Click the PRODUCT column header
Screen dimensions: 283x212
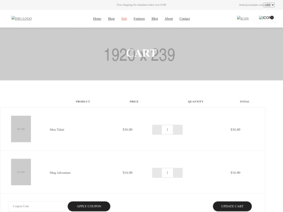[83, 102]
